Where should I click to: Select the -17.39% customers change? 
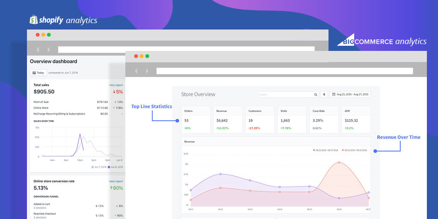254,128
